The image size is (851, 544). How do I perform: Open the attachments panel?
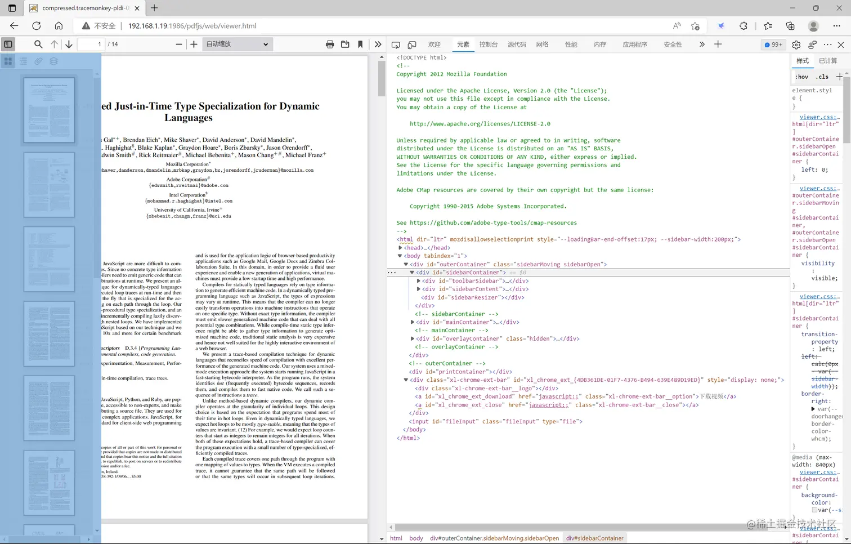38,61
